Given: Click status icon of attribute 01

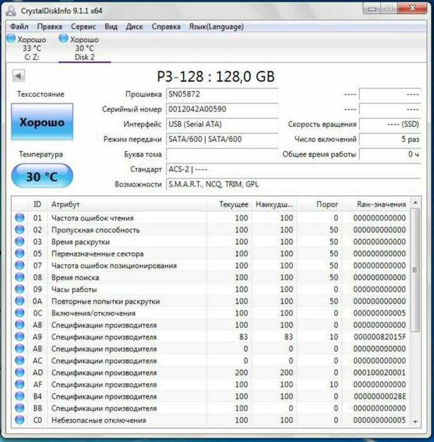Looking at the screenshot, I should pyautogui.click(x=20, y=218).
